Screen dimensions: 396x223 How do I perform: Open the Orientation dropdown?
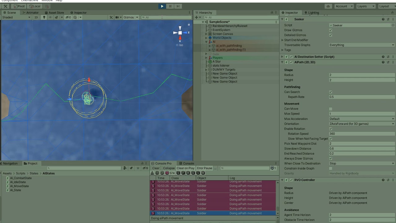[362, 124]
